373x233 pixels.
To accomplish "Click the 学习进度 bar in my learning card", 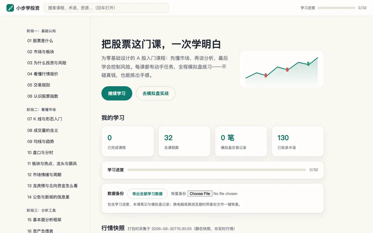I will (217, 170).
